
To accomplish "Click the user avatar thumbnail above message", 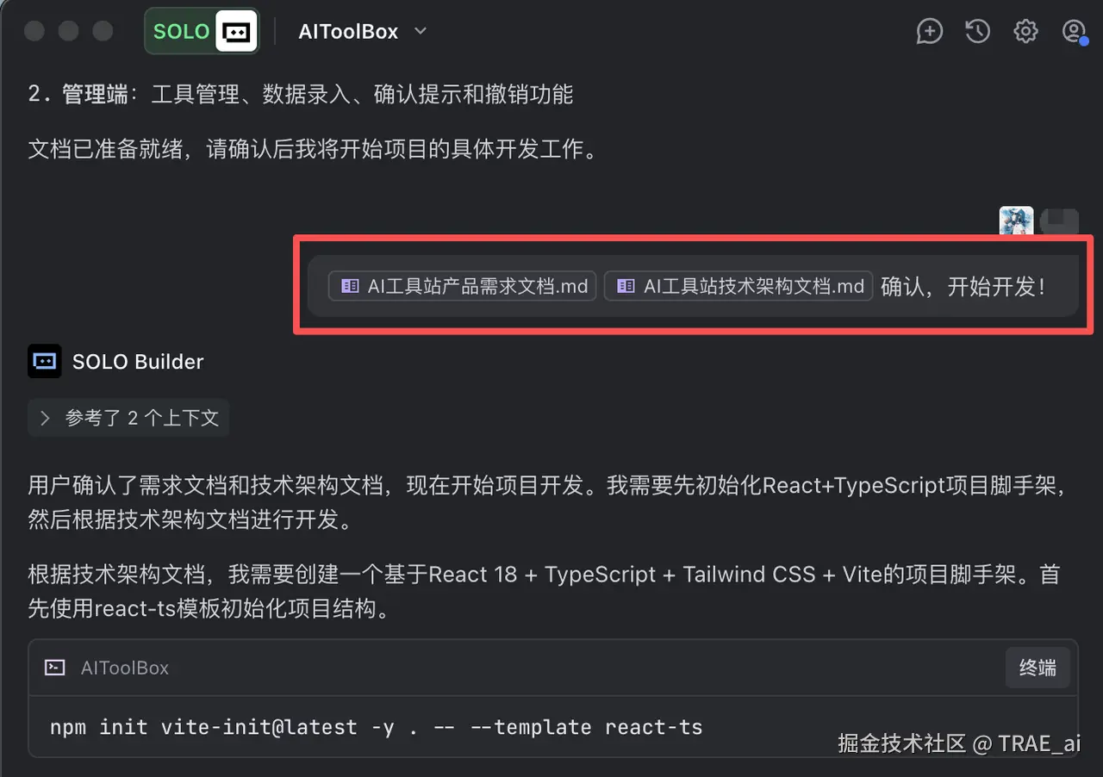I will click(1016, 222).
